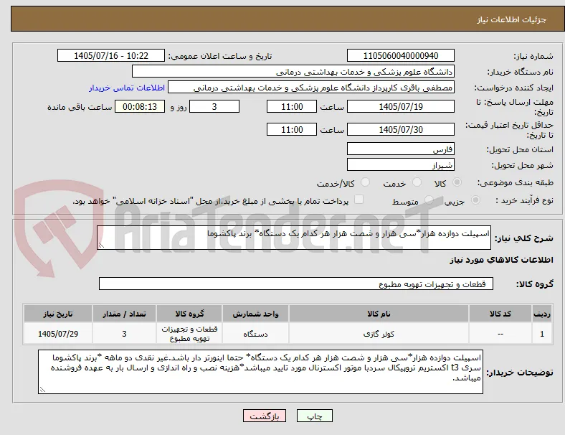
Task: Click the price validity time field 11:00
Action: pyautogui.click(x=292, y=129)
